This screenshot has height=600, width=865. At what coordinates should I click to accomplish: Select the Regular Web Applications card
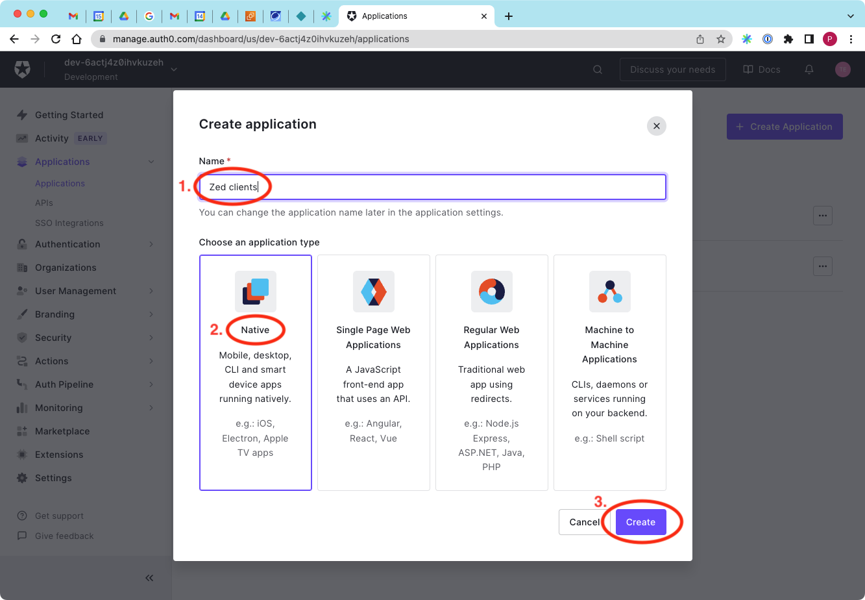[x=492, y=373]
